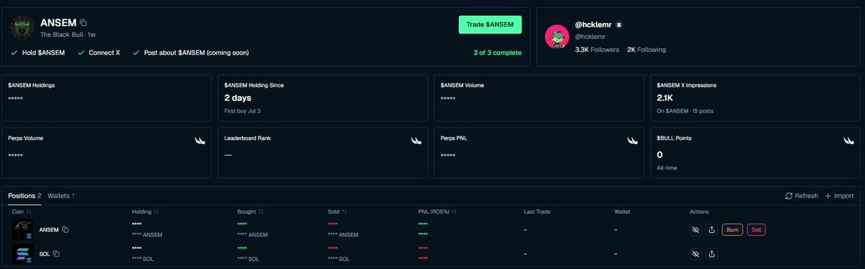The width and height of the screenshot is (865, 269).
Task: Switch to the Wallets tab
Action: 61,195
